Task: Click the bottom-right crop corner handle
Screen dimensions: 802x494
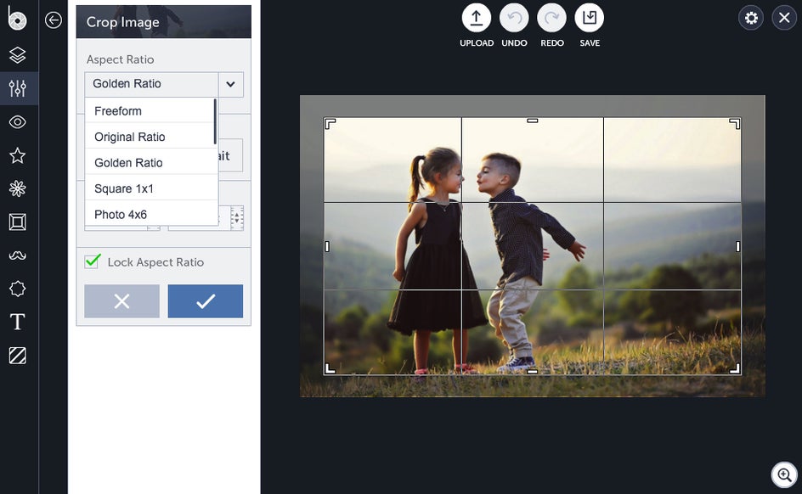Action: coord(735,369)
